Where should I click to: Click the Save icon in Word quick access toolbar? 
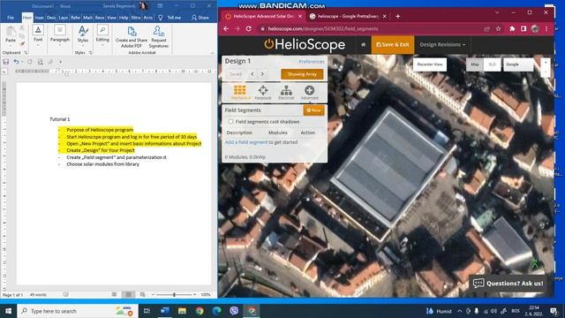[x=6, y=62]
